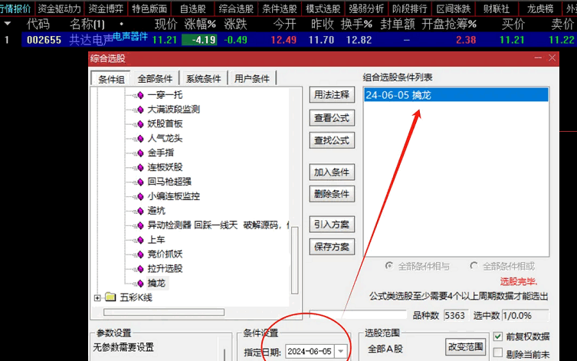Open the 强弱分析 top menu tab
This screenshot has height=361, width=577.
(366, 8)
